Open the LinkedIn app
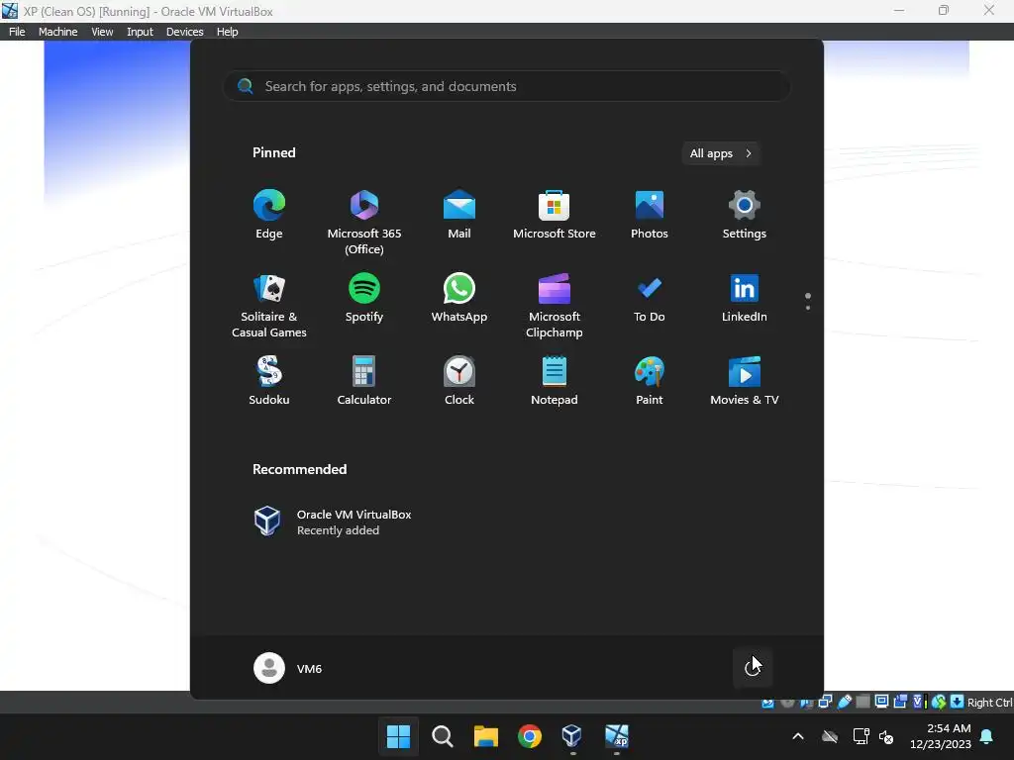Screen dimensions: 1014x760 (x=745, y=298)
